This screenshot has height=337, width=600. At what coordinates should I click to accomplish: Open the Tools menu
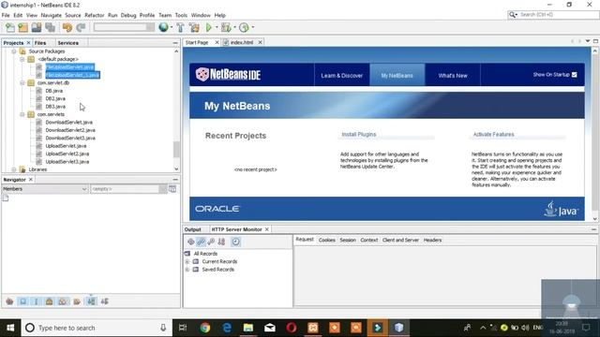[181, 15]
